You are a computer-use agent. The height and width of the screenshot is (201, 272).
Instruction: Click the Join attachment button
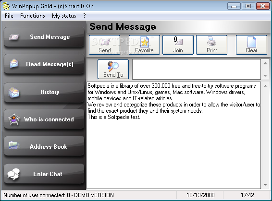[178, 45]
